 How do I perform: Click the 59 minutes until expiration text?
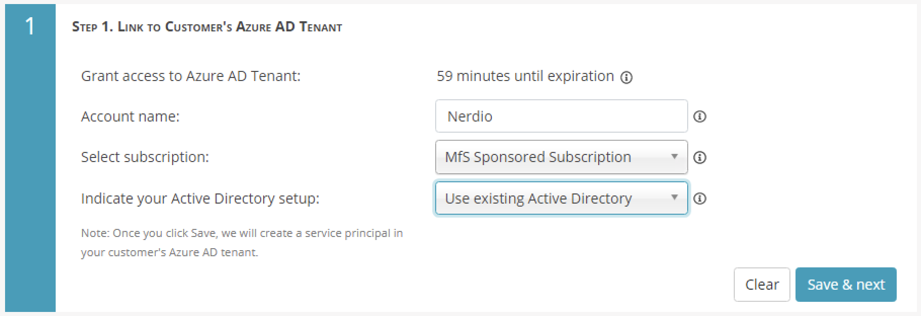click(525, 76)
